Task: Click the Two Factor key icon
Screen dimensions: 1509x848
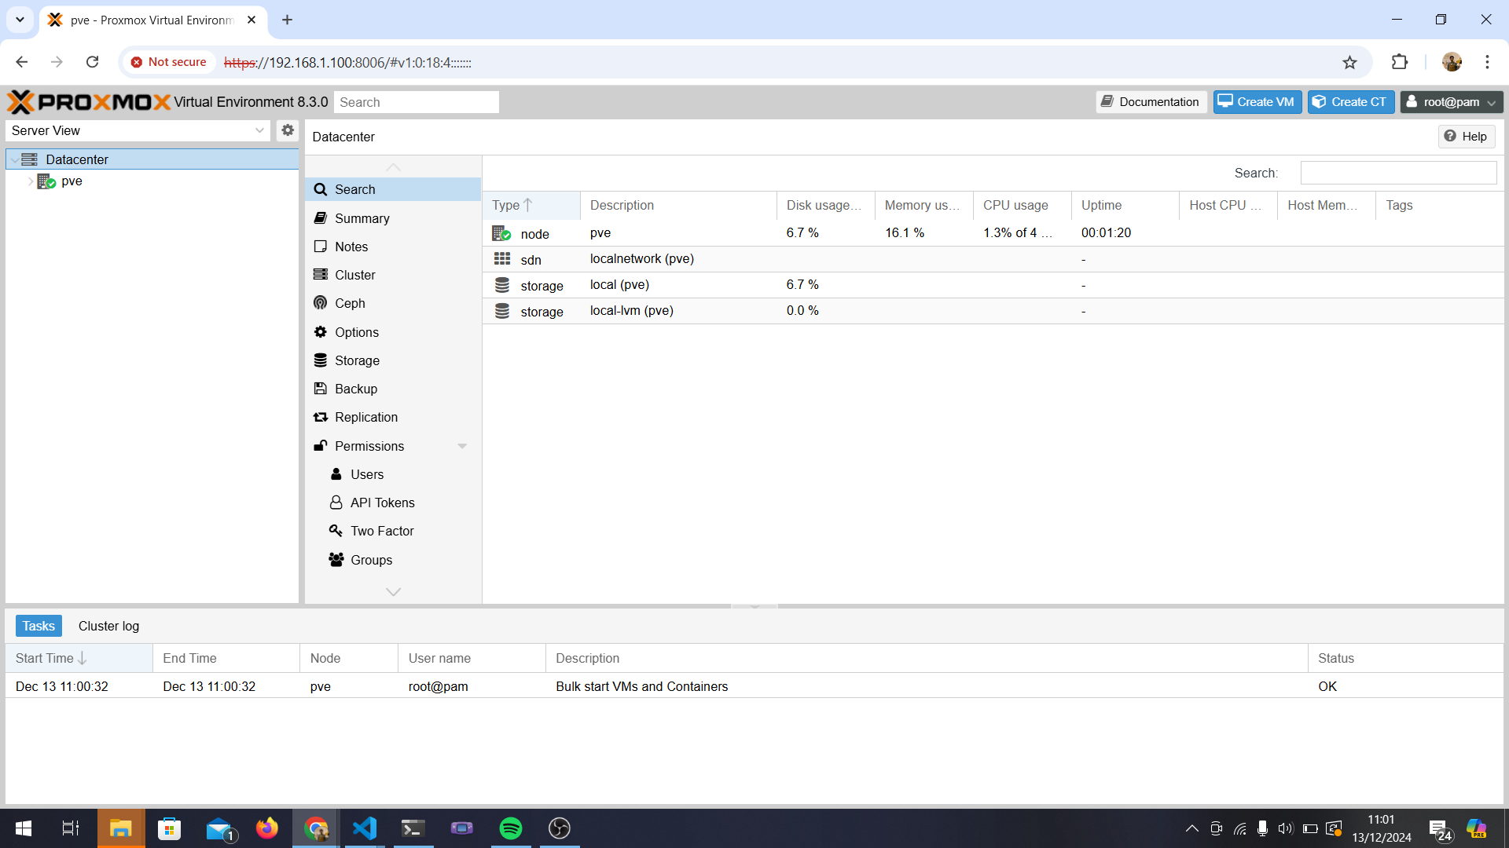Action: point(336,531)
